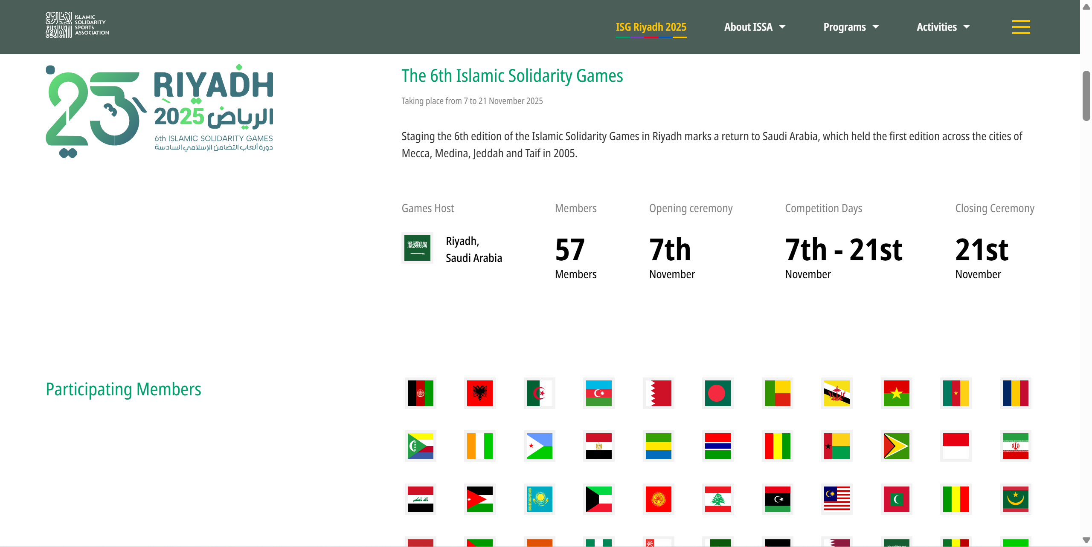The height and width of the screenshot is (547, 1092).
Task: Click the Guyana flag
Action: tap(896, 446)
